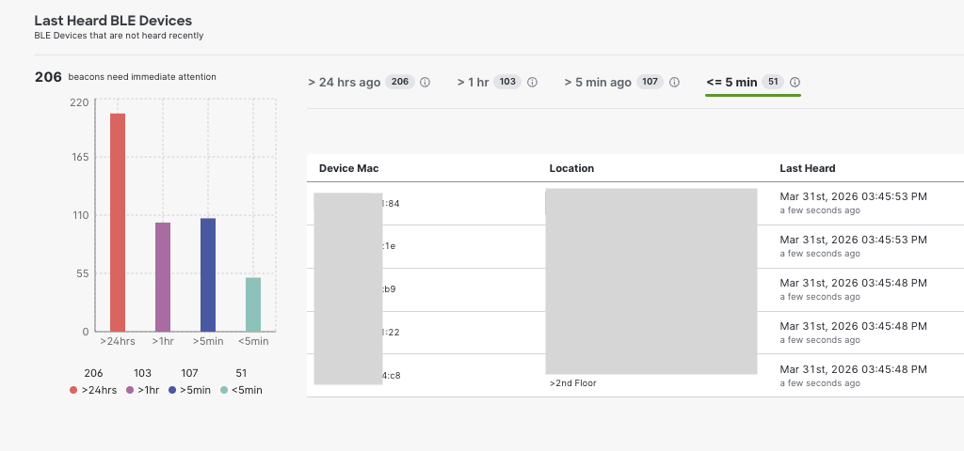Select the > 5 min ago tab
964x451 pixels.
[x=598, y=83]
